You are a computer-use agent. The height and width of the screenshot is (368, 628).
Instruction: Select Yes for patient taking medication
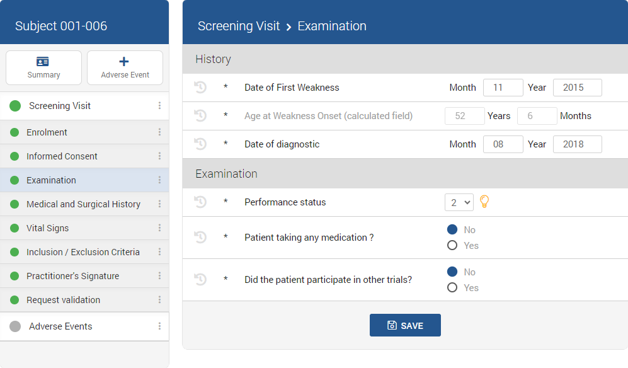click(452, 246)
